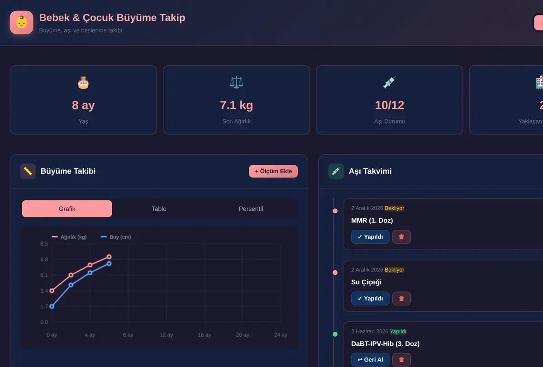Click the "10/12" vaccine status value
The image size is (543, 367).
[x=389, y=105]
